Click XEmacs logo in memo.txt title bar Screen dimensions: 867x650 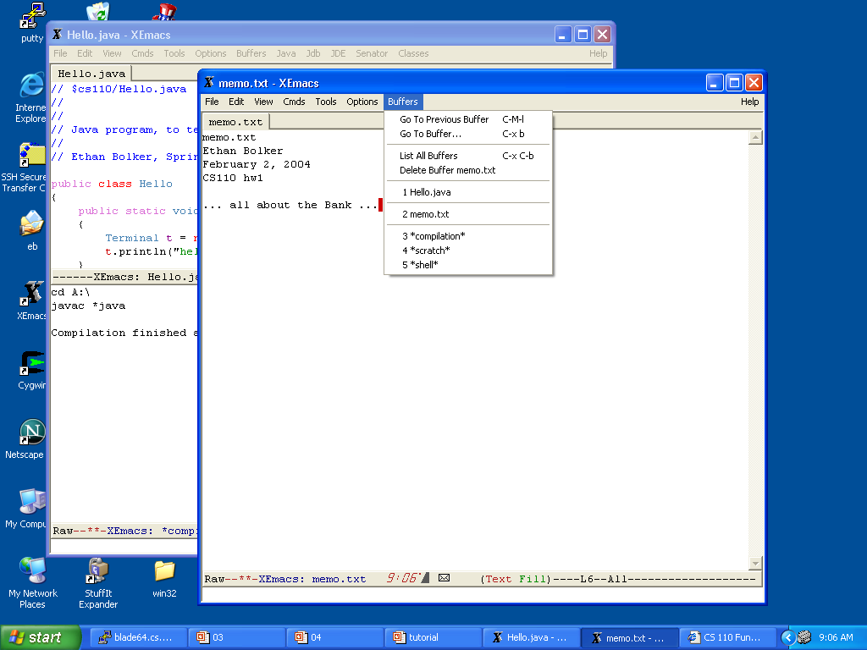coord(209,83)
